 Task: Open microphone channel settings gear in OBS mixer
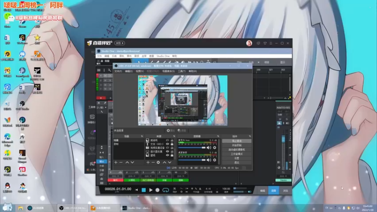point(214,147)
